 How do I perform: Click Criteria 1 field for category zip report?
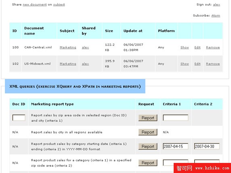(175, 163)
